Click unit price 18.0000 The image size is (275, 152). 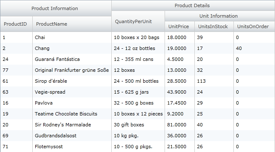pyautogui.click(x=180, y=37)
